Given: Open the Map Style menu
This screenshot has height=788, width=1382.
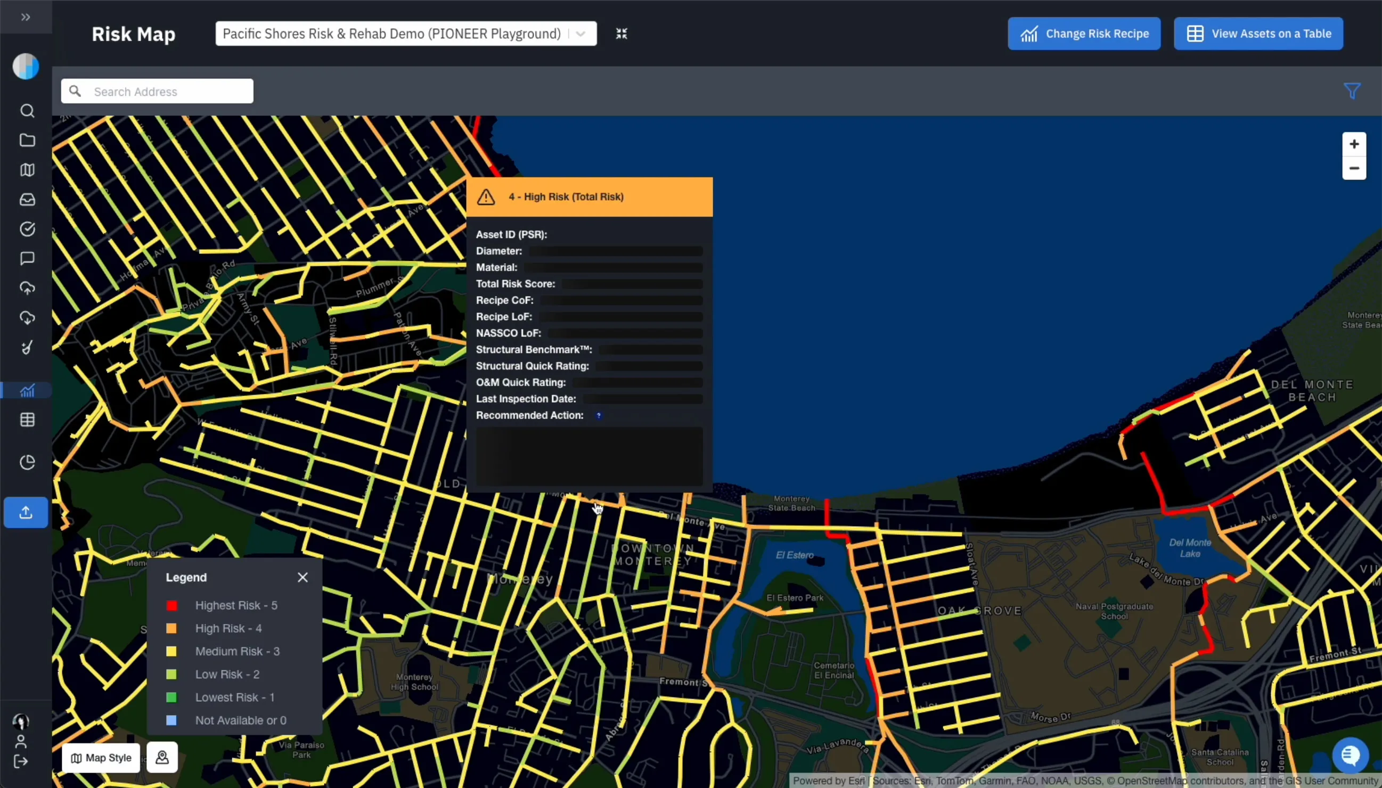Looking at the screenshot, I should [x=101, y=758].
